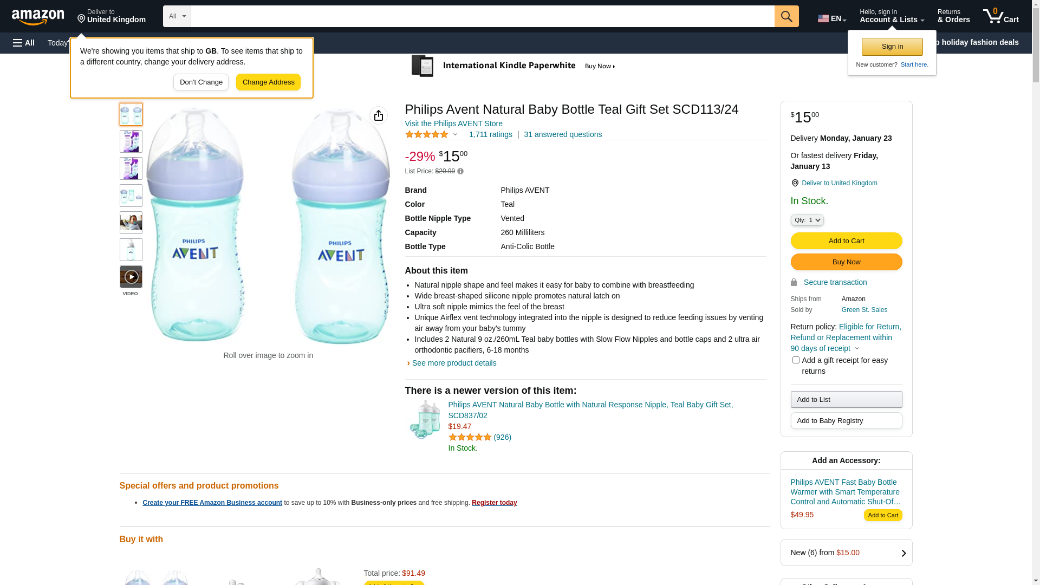Open Visit the Philips AVENT Store link

453,123
